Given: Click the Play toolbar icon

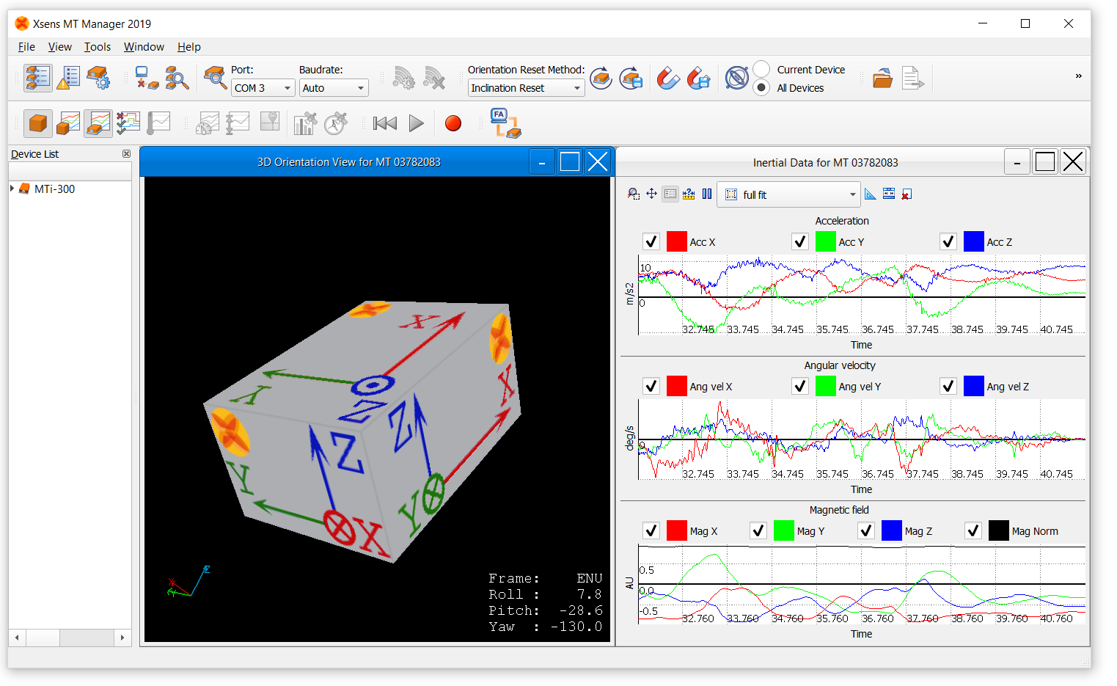Looking at the screenshot, I should [x=416, y=123].
